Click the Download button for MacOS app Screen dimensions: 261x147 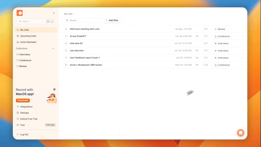(x=23, y=100)
